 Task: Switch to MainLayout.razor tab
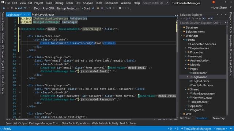(43, 15)
